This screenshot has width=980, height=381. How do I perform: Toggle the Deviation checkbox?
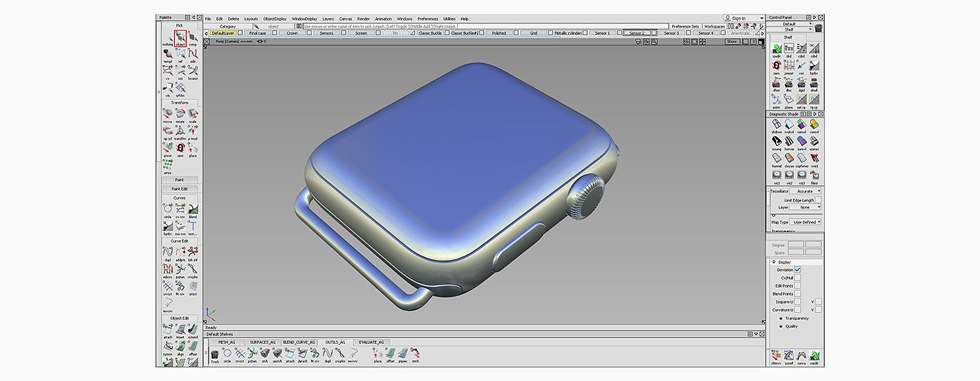click(x=797, y=269)
